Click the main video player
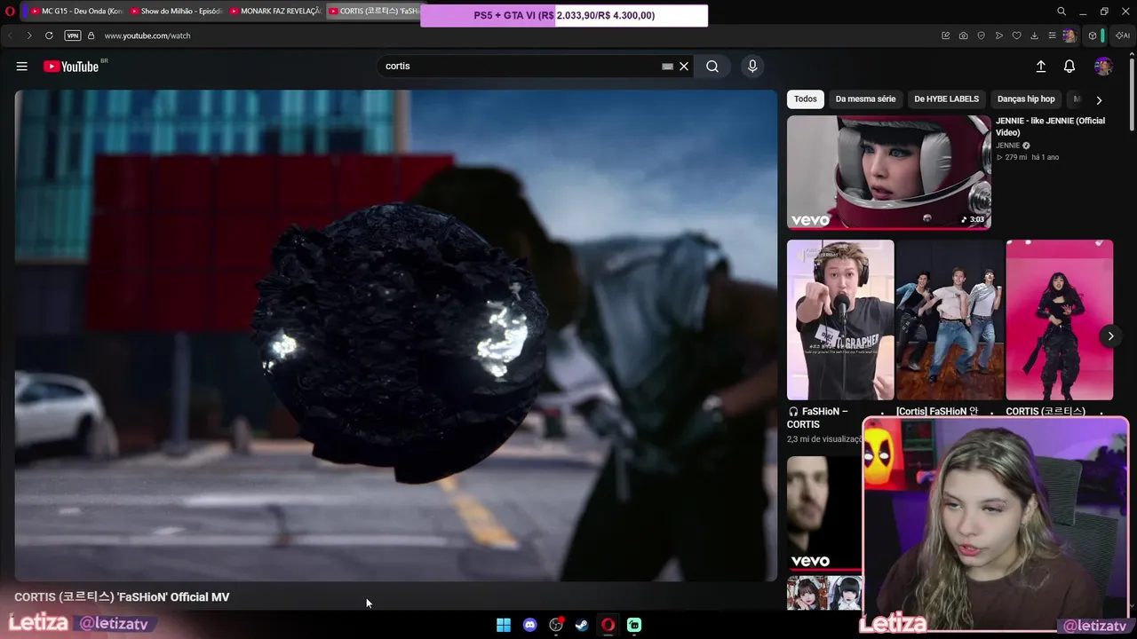The height and width of the screenshot is (639, 1137). coord(396,335)
